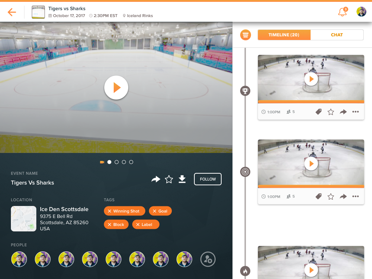The width and height of the screenshot is (372, 279).
Task: Click the trophy timeline marker
Action: (245, 91)
